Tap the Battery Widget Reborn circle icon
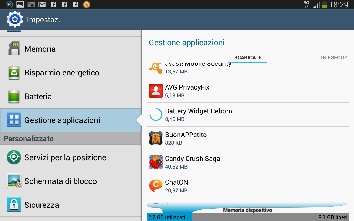 [x=156, y=115]
